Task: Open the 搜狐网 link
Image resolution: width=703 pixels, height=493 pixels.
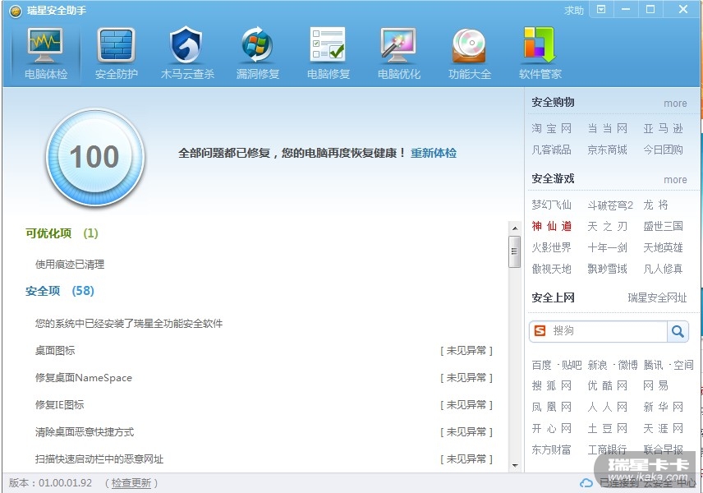Action: [x=551, y=386]
